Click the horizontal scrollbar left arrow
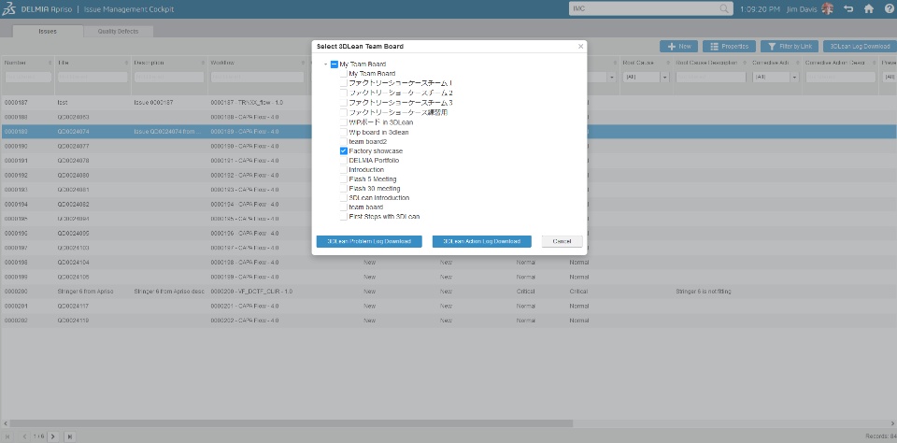Viewport: 897px width, 443px height. click(5, 423)
